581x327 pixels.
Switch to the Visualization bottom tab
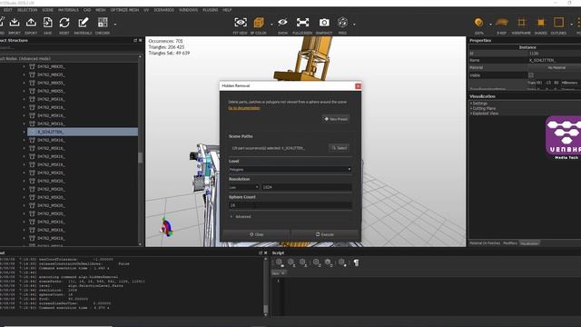coord(530,243)
